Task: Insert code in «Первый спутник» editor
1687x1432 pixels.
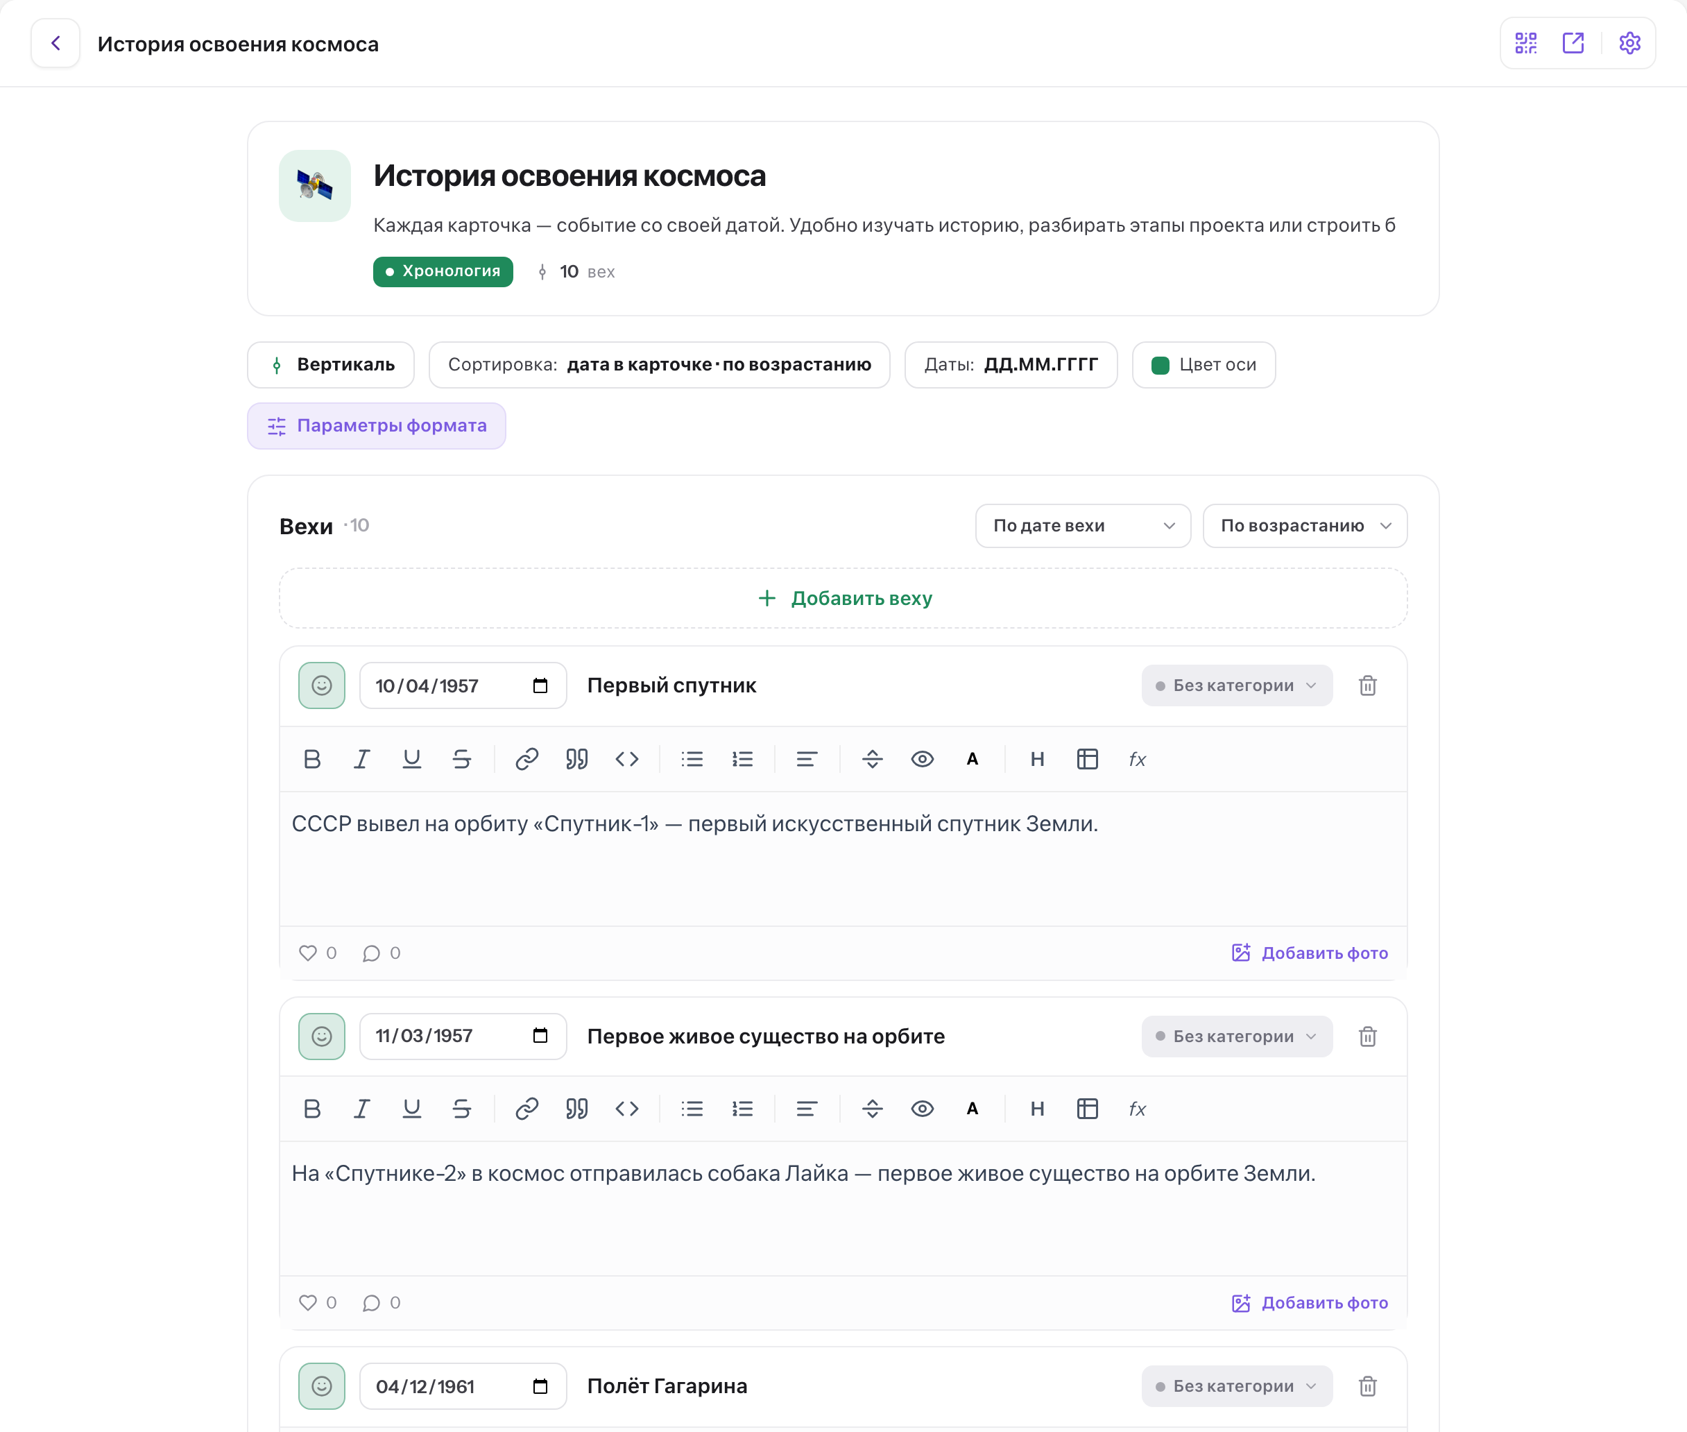Action: pos(626,759)
